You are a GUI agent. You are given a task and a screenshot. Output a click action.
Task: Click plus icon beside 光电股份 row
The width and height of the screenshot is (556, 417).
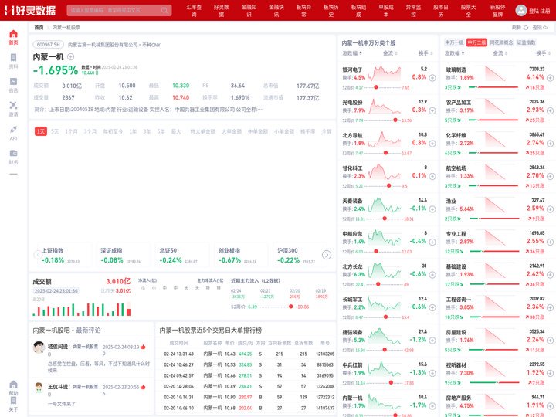click(432, 110)
